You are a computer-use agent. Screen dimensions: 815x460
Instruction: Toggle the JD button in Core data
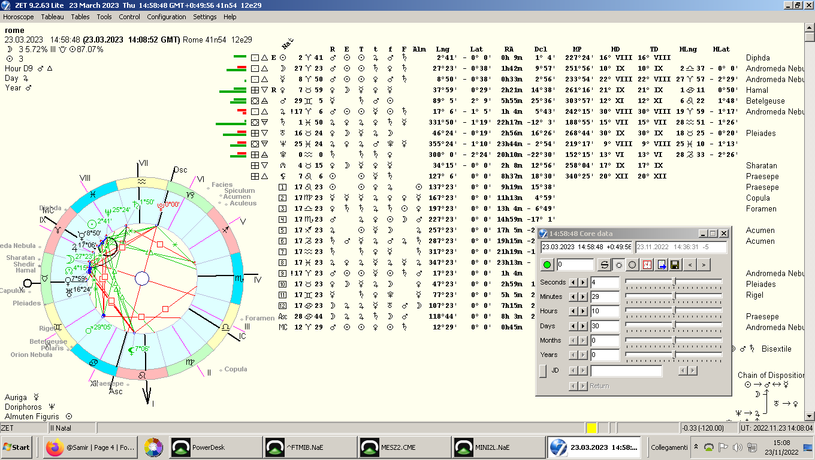[543, 371]
